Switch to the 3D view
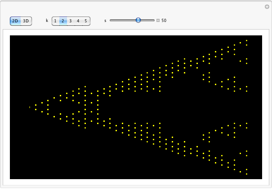Screen dimensions: 272x189 (26, 21)
